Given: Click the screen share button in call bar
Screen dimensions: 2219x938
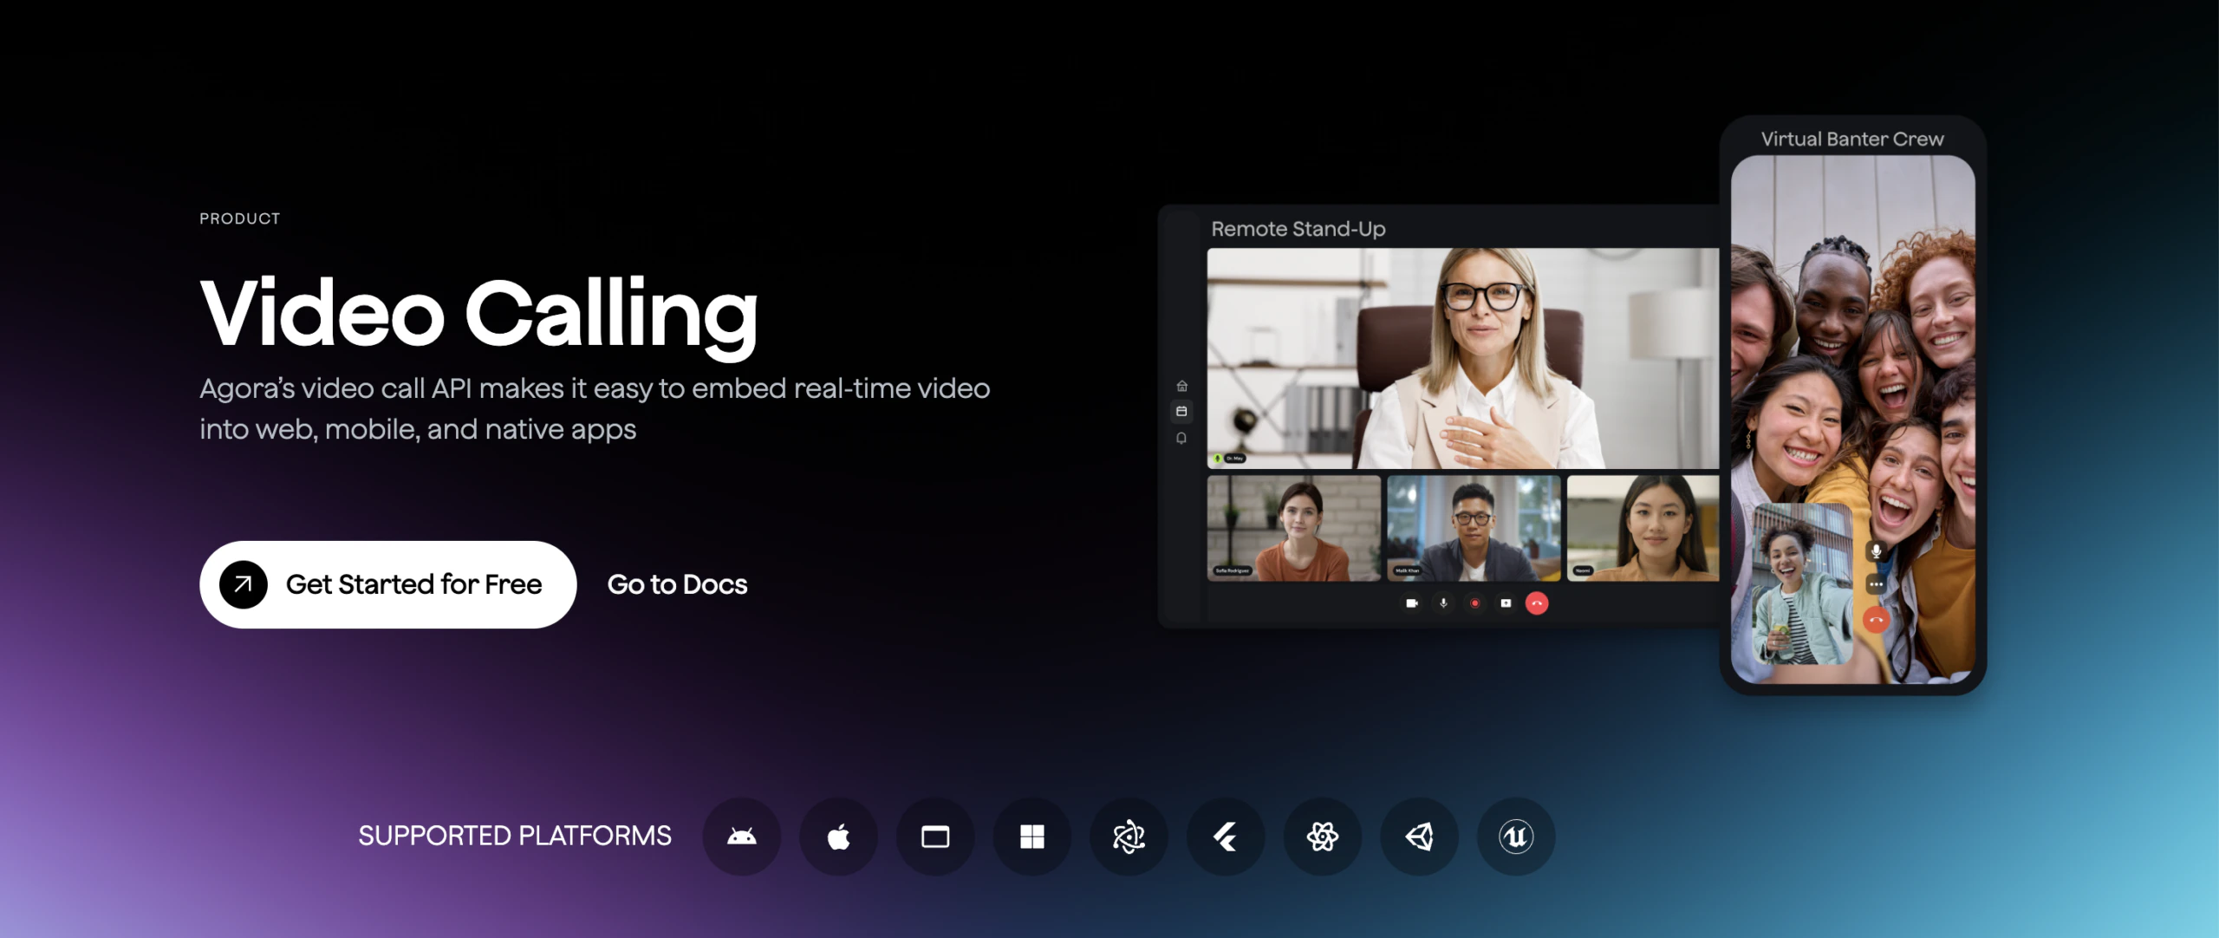Looking at the screenshot, I should point(1506,603).
